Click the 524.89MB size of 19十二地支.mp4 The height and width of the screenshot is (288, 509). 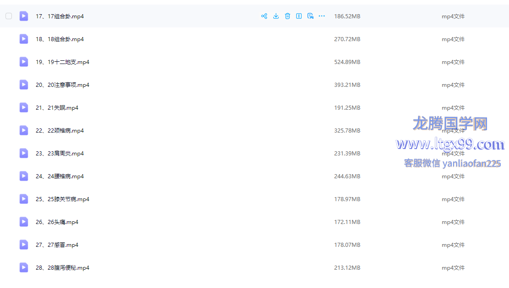click(347, 62)
